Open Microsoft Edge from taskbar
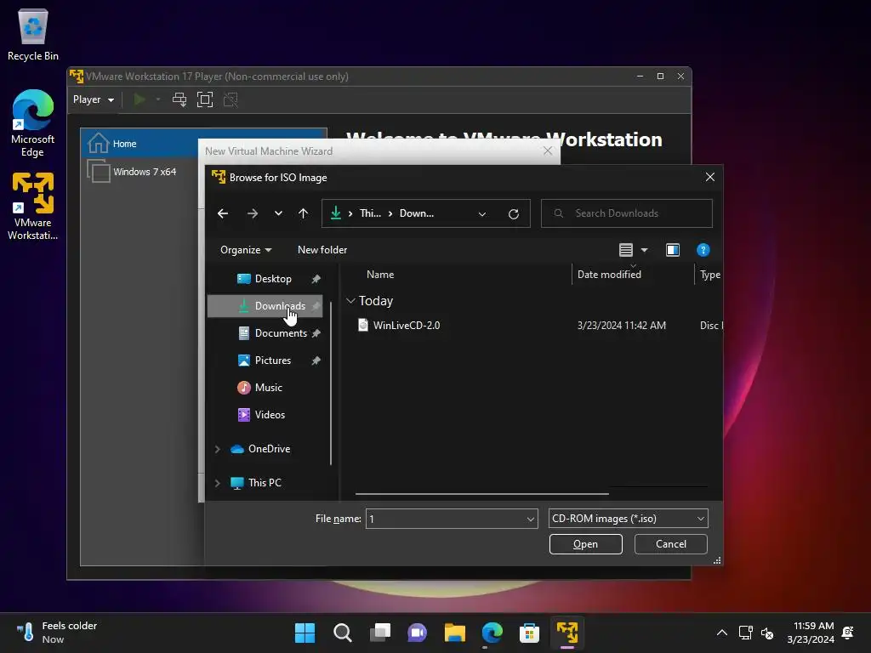The image size is (871, 653). [x=492, y=633]
